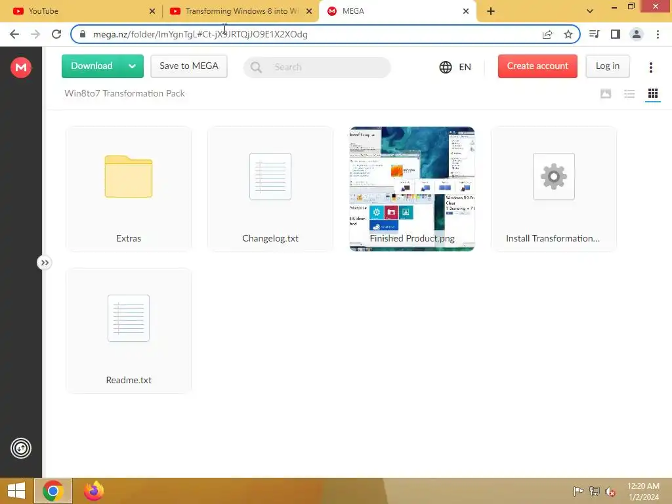
Task: Open the Chrome three-dot menu
Action: coord(658,34)
